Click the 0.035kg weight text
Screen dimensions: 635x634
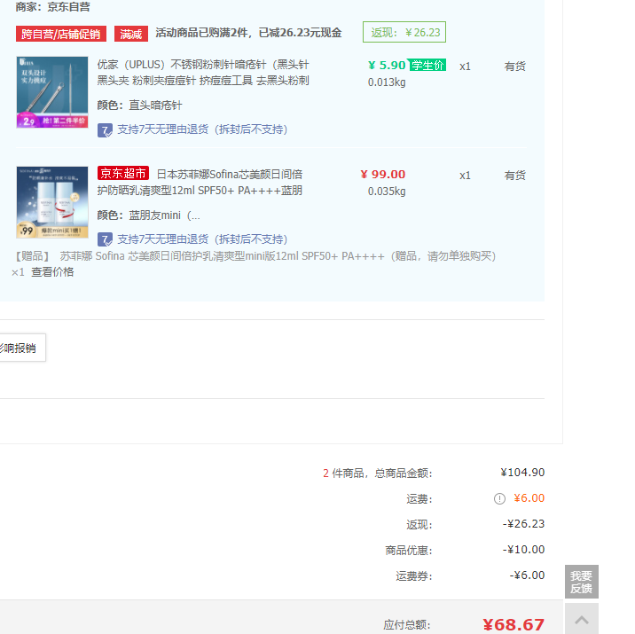(387, 192)
